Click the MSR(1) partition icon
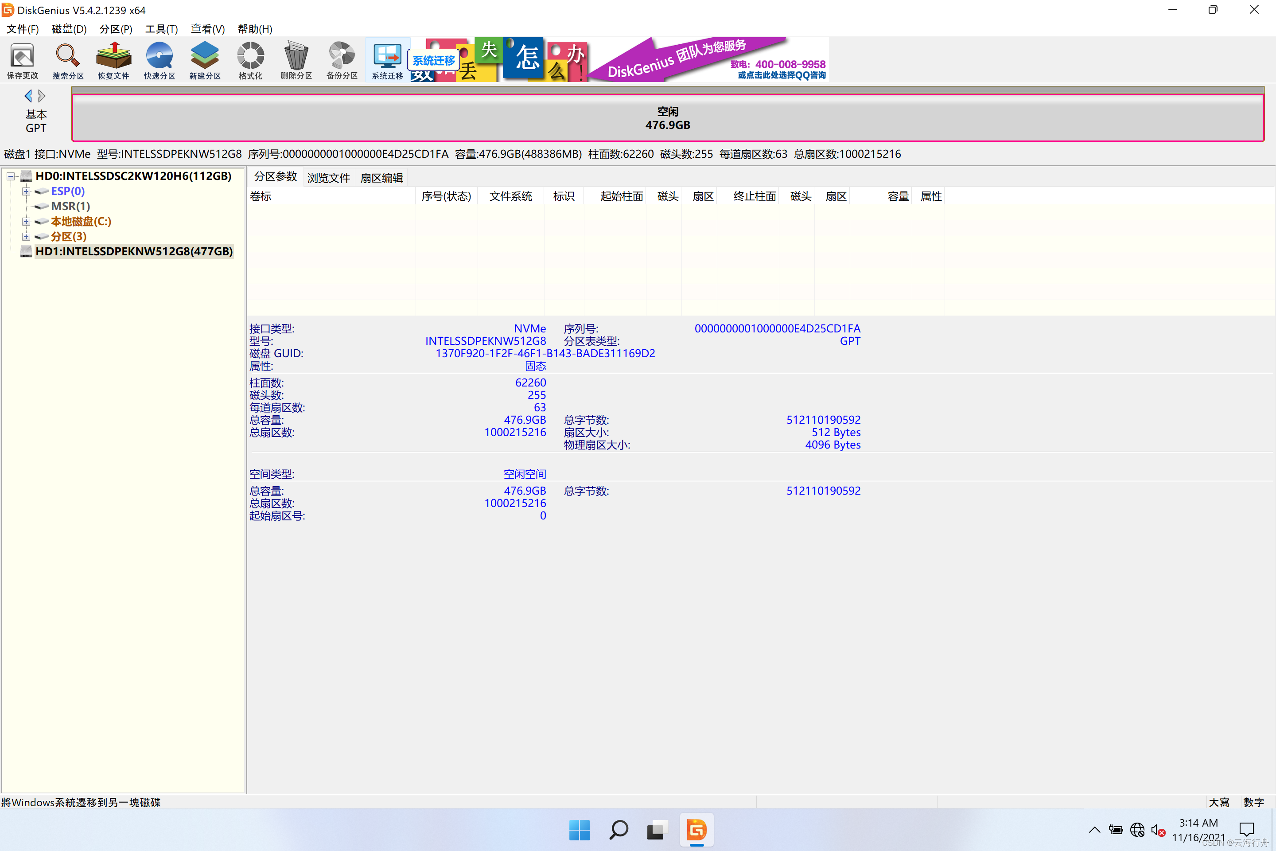Viewport: 1276px width, 851px height. [41, 206]
